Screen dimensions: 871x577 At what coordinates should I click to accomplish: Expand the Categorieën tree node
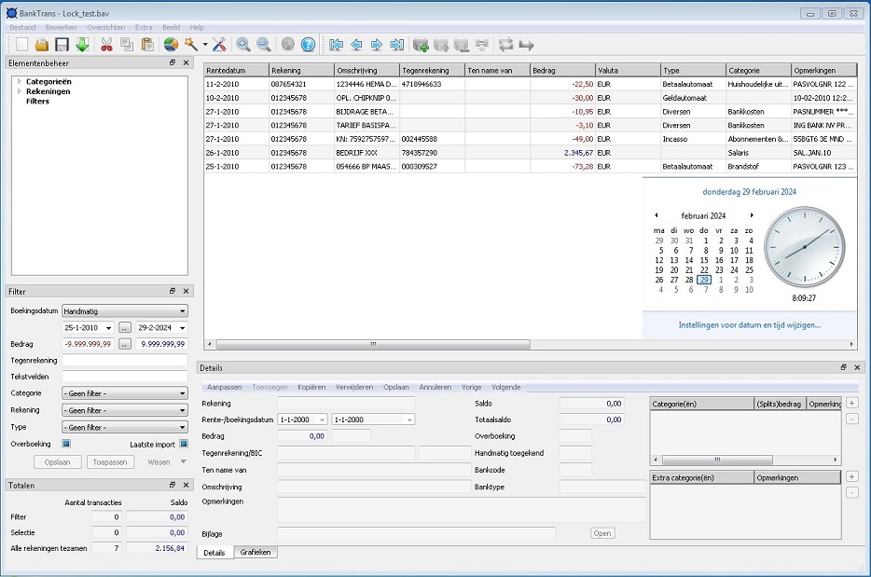(19, 82)
